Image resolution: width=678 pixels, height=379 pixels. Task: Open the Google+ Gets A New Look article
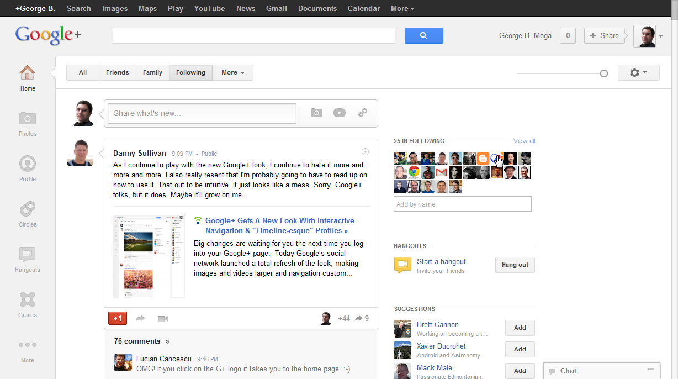point(280,225)
